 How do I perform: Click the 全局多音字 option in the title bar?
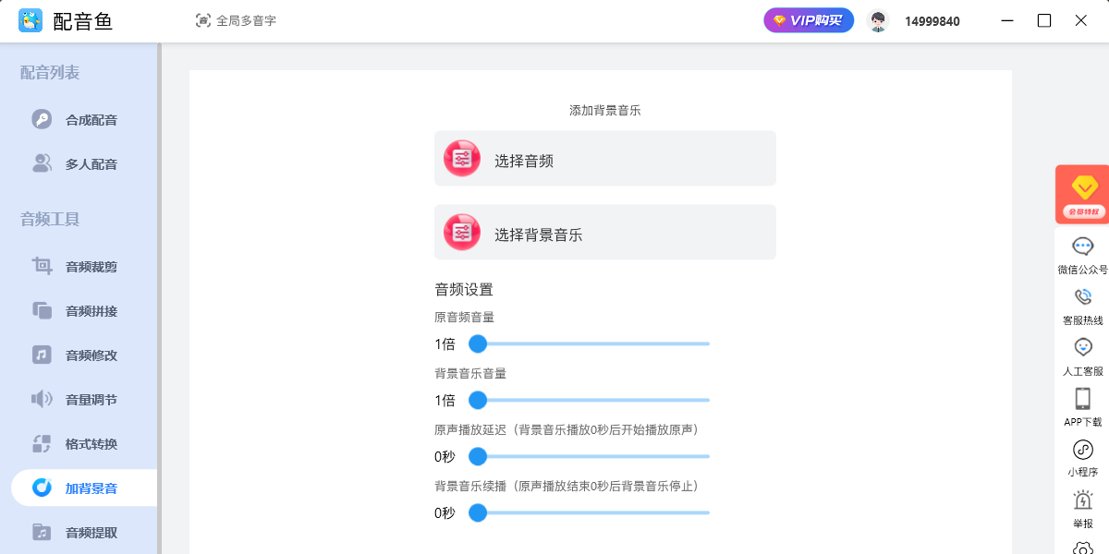coord(236,20)
